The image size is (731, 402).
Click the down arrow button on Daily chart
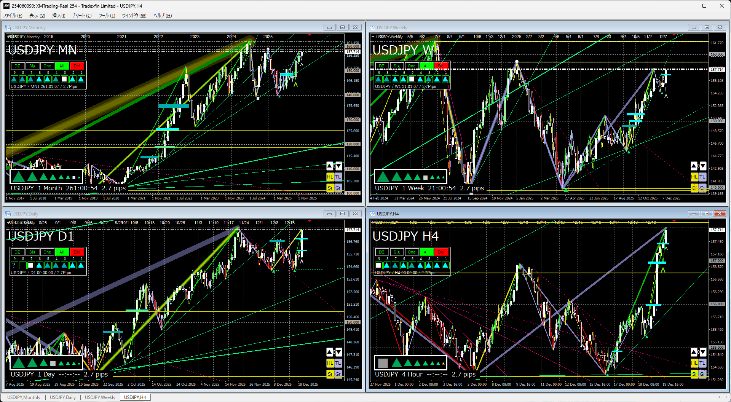[x=338, y=352]
